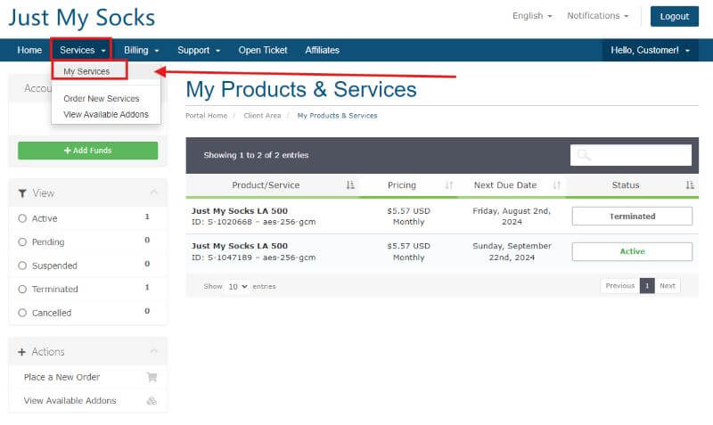Viewport: 713px width, 425px height.
Task: Open the Show entries count dropdown
Action: click(x=238, y=286)
